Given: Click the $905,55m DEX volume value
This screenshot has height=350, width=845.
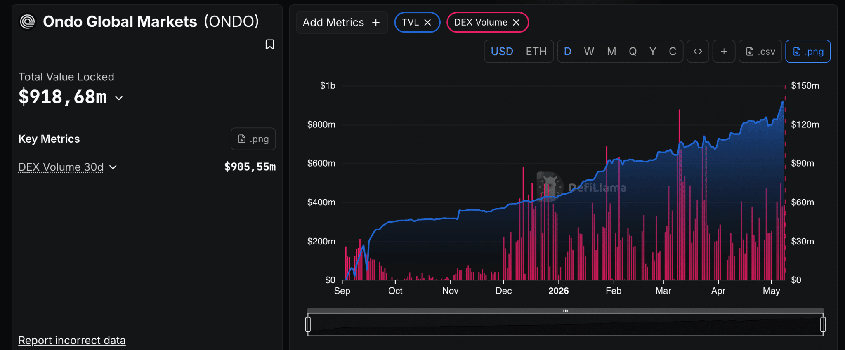Looking at the screenshot, I should [x=250, y=167].
